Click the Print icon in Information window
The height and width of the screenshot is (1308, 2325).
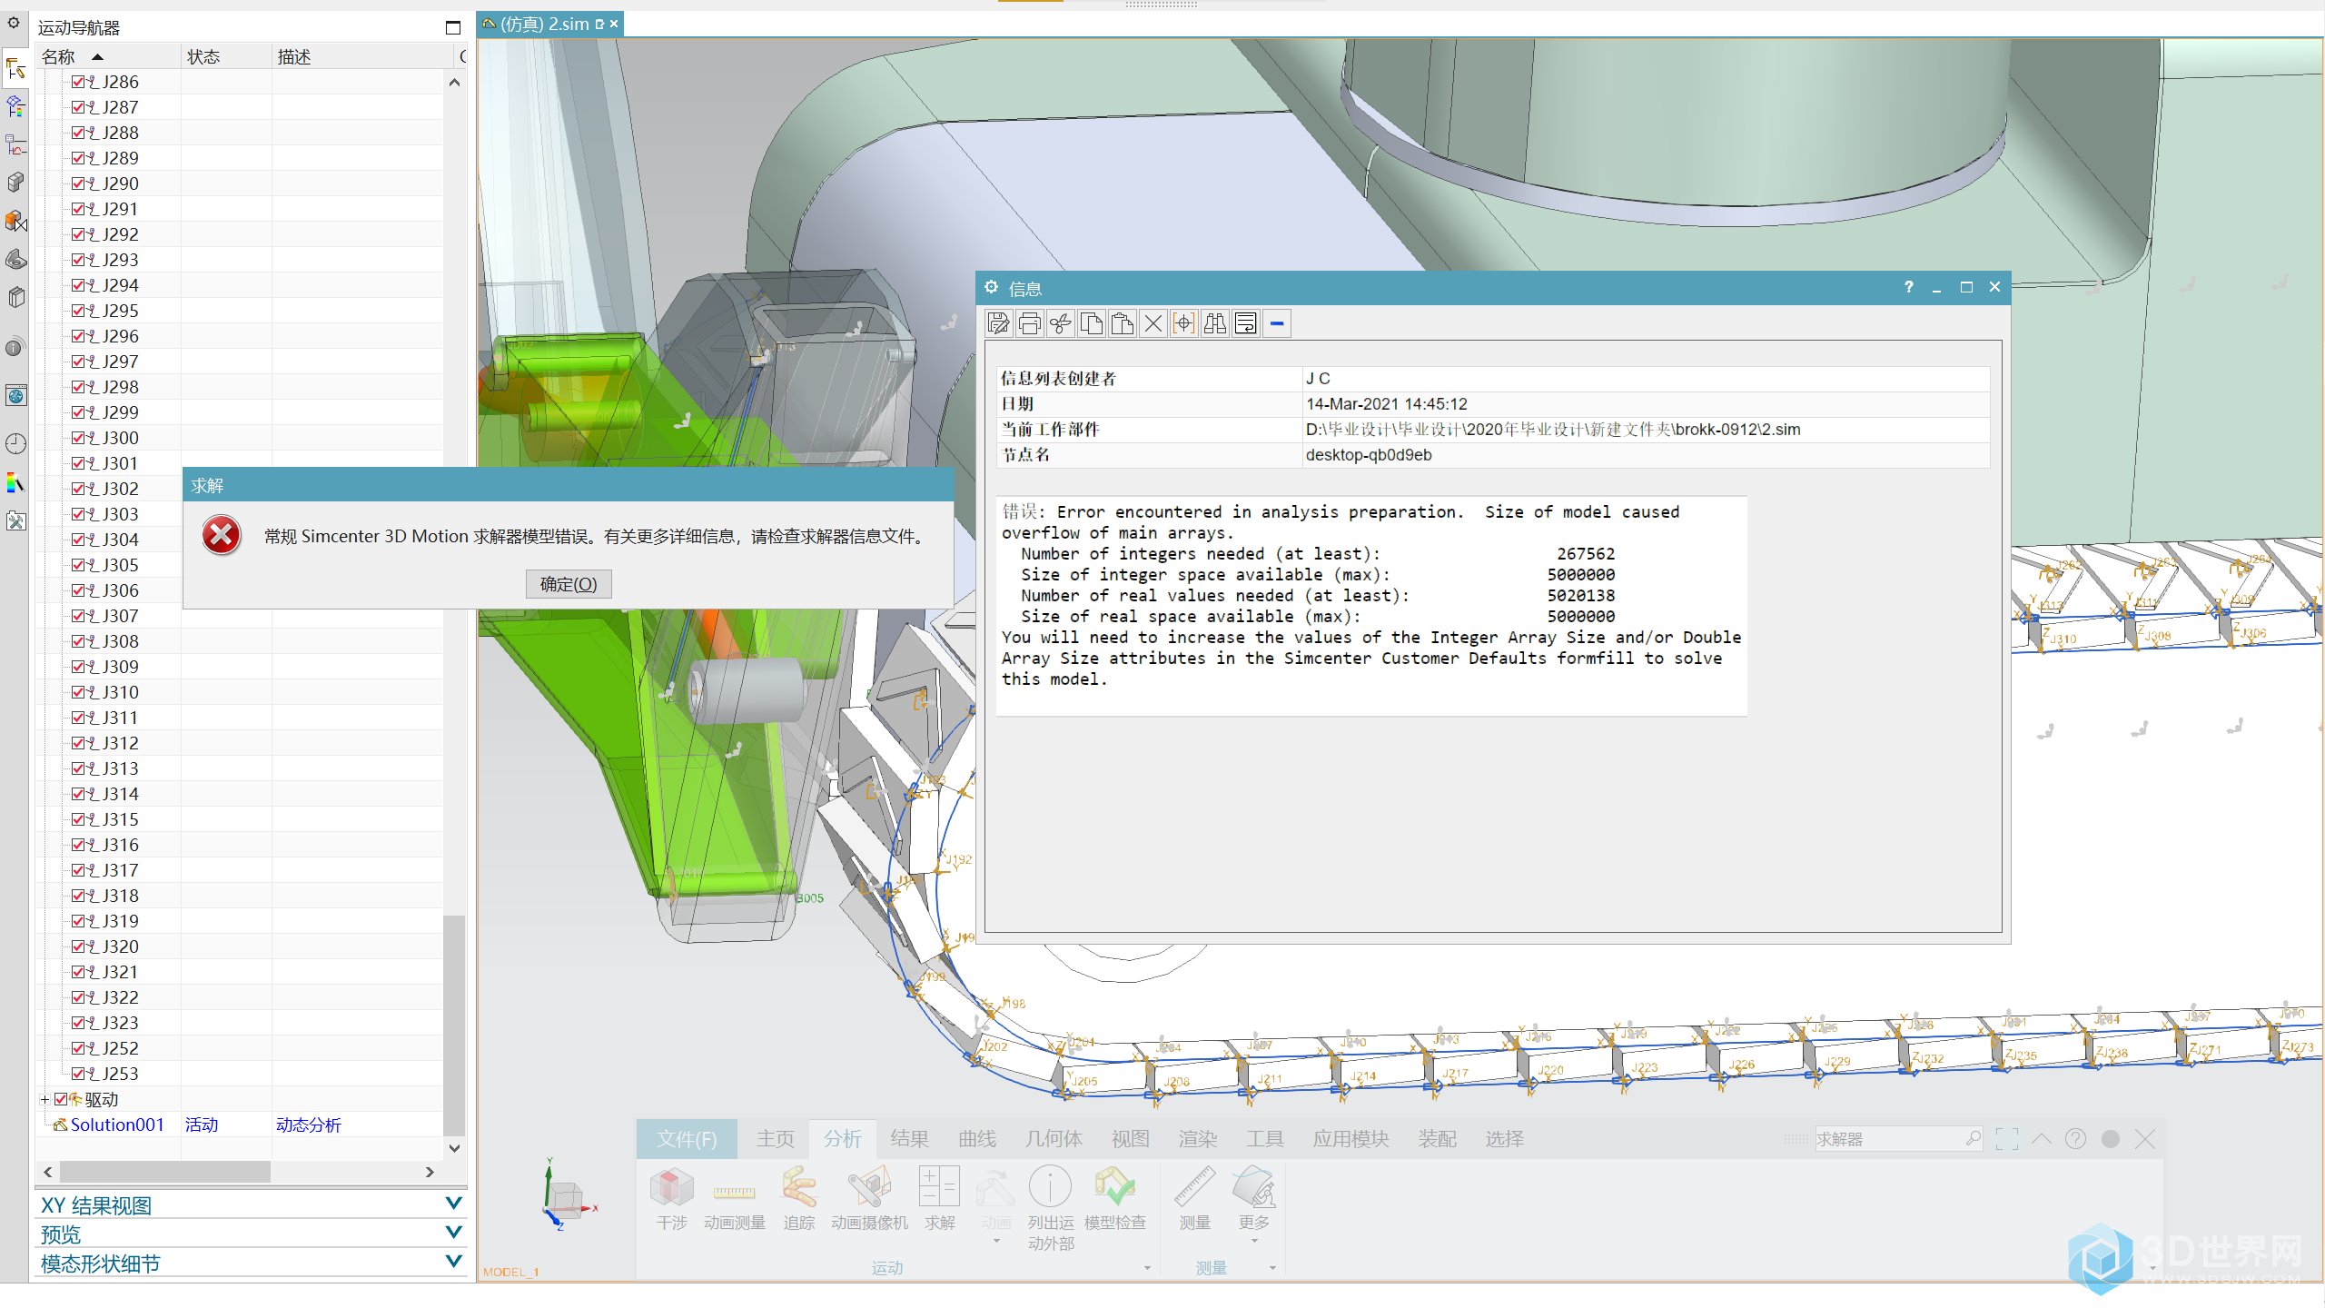point(1029,323)
